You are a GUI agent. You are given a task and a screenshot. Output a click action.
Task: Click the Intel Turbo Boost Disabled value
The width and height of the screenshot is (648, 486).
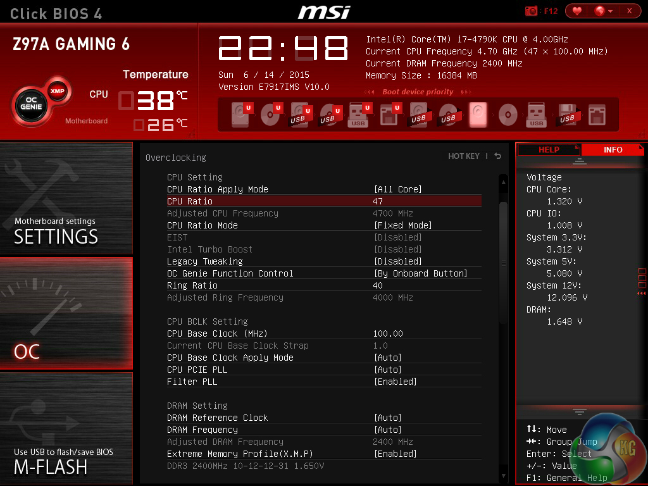pyautogui.click(x=397, y=249)
